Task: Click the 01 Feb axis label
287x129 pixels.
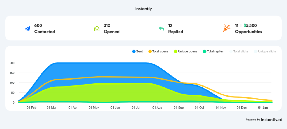Action: pyautogui.click(x=31, y=108)
